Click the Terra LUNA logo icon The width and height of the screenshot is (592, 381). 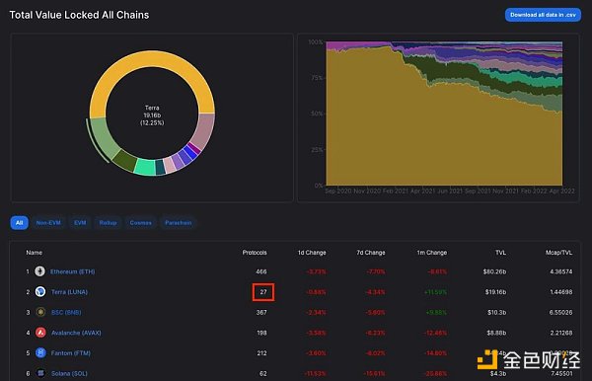click(x=40, y=291)
